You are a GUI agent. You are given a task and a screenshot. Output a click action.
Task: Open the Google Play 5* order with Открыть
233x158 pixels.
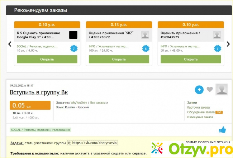[47, 59]
